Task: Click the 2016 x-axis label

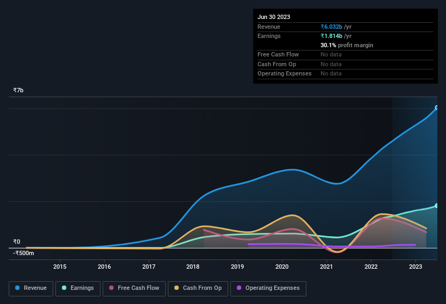Action: 104,267
